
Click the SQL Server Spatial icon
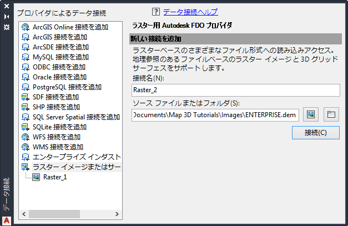tap(26, 117)
